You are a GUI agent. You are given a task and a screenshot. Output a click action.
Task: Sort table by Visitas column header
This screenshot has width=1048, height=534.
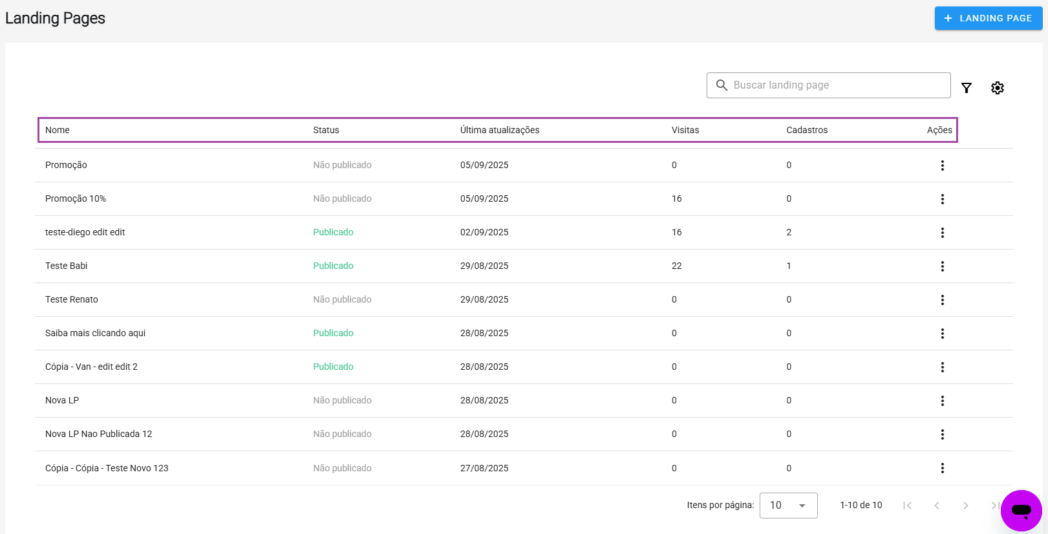click(685, 130)
